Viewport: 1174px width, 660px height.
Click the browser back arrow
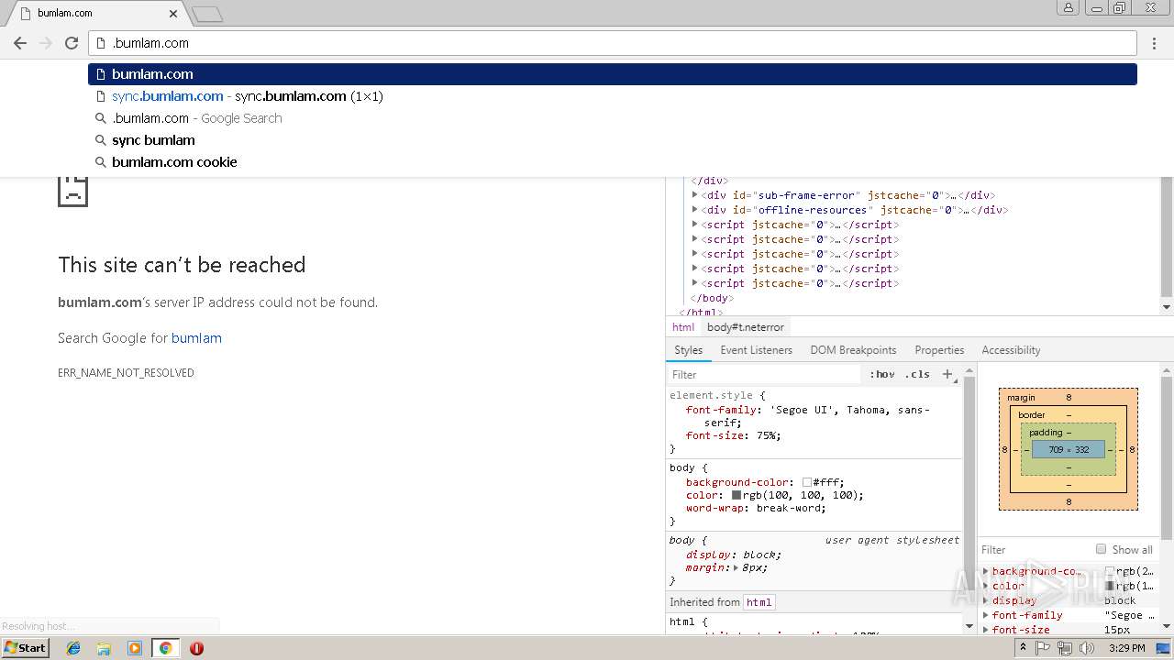pos(20,43)
